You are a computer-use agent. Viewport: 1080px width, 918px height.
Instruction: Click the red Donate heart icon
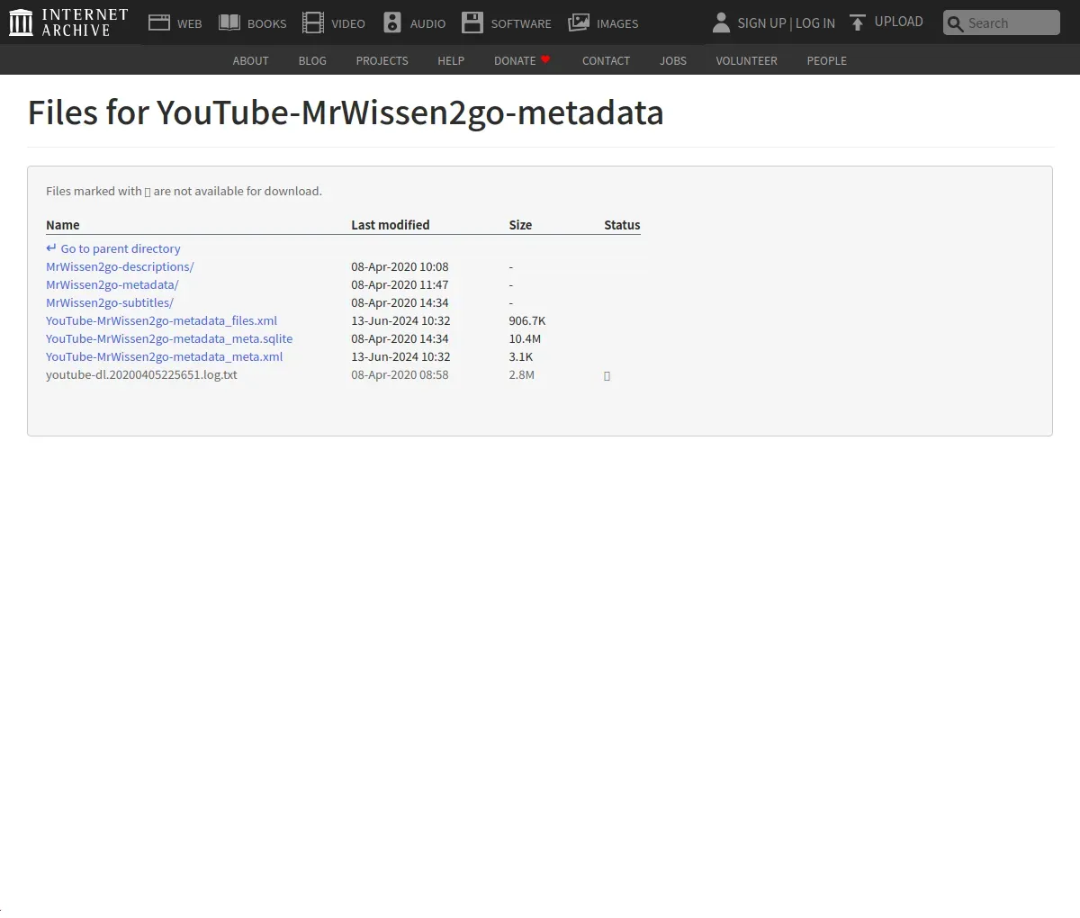pyautogui.click(x=545, y=59)
